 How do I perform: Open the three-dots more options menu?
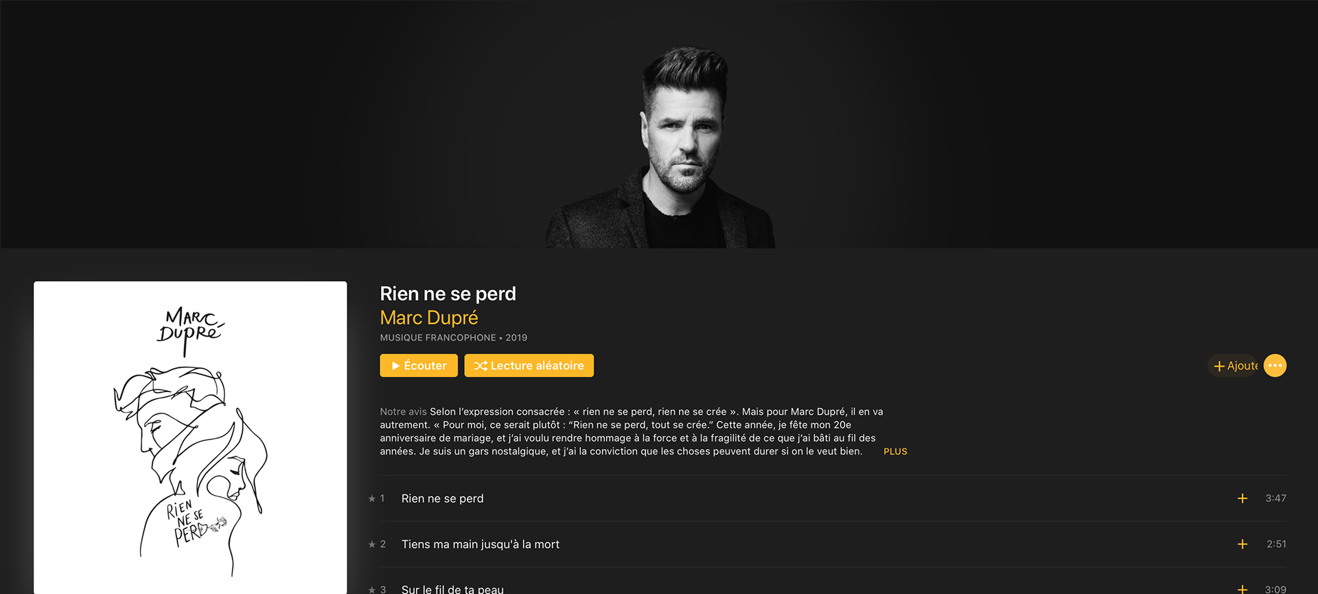pyautogui.click(x=1275, y=365)
